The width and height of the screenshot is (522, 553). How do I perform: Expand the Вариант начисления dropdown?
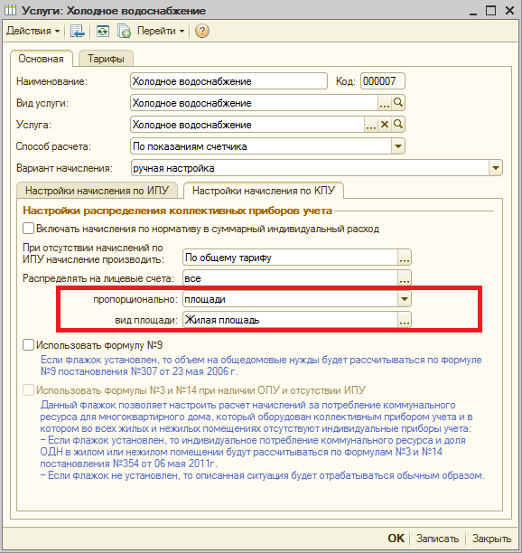tap(496, 168)
